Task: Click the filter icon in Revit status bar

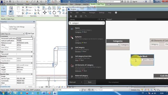Action: click(x=158, y=90)
